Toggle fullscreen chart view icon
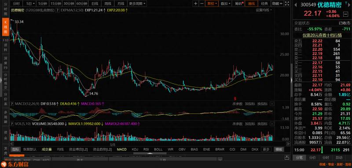 [x=287, y=4]
